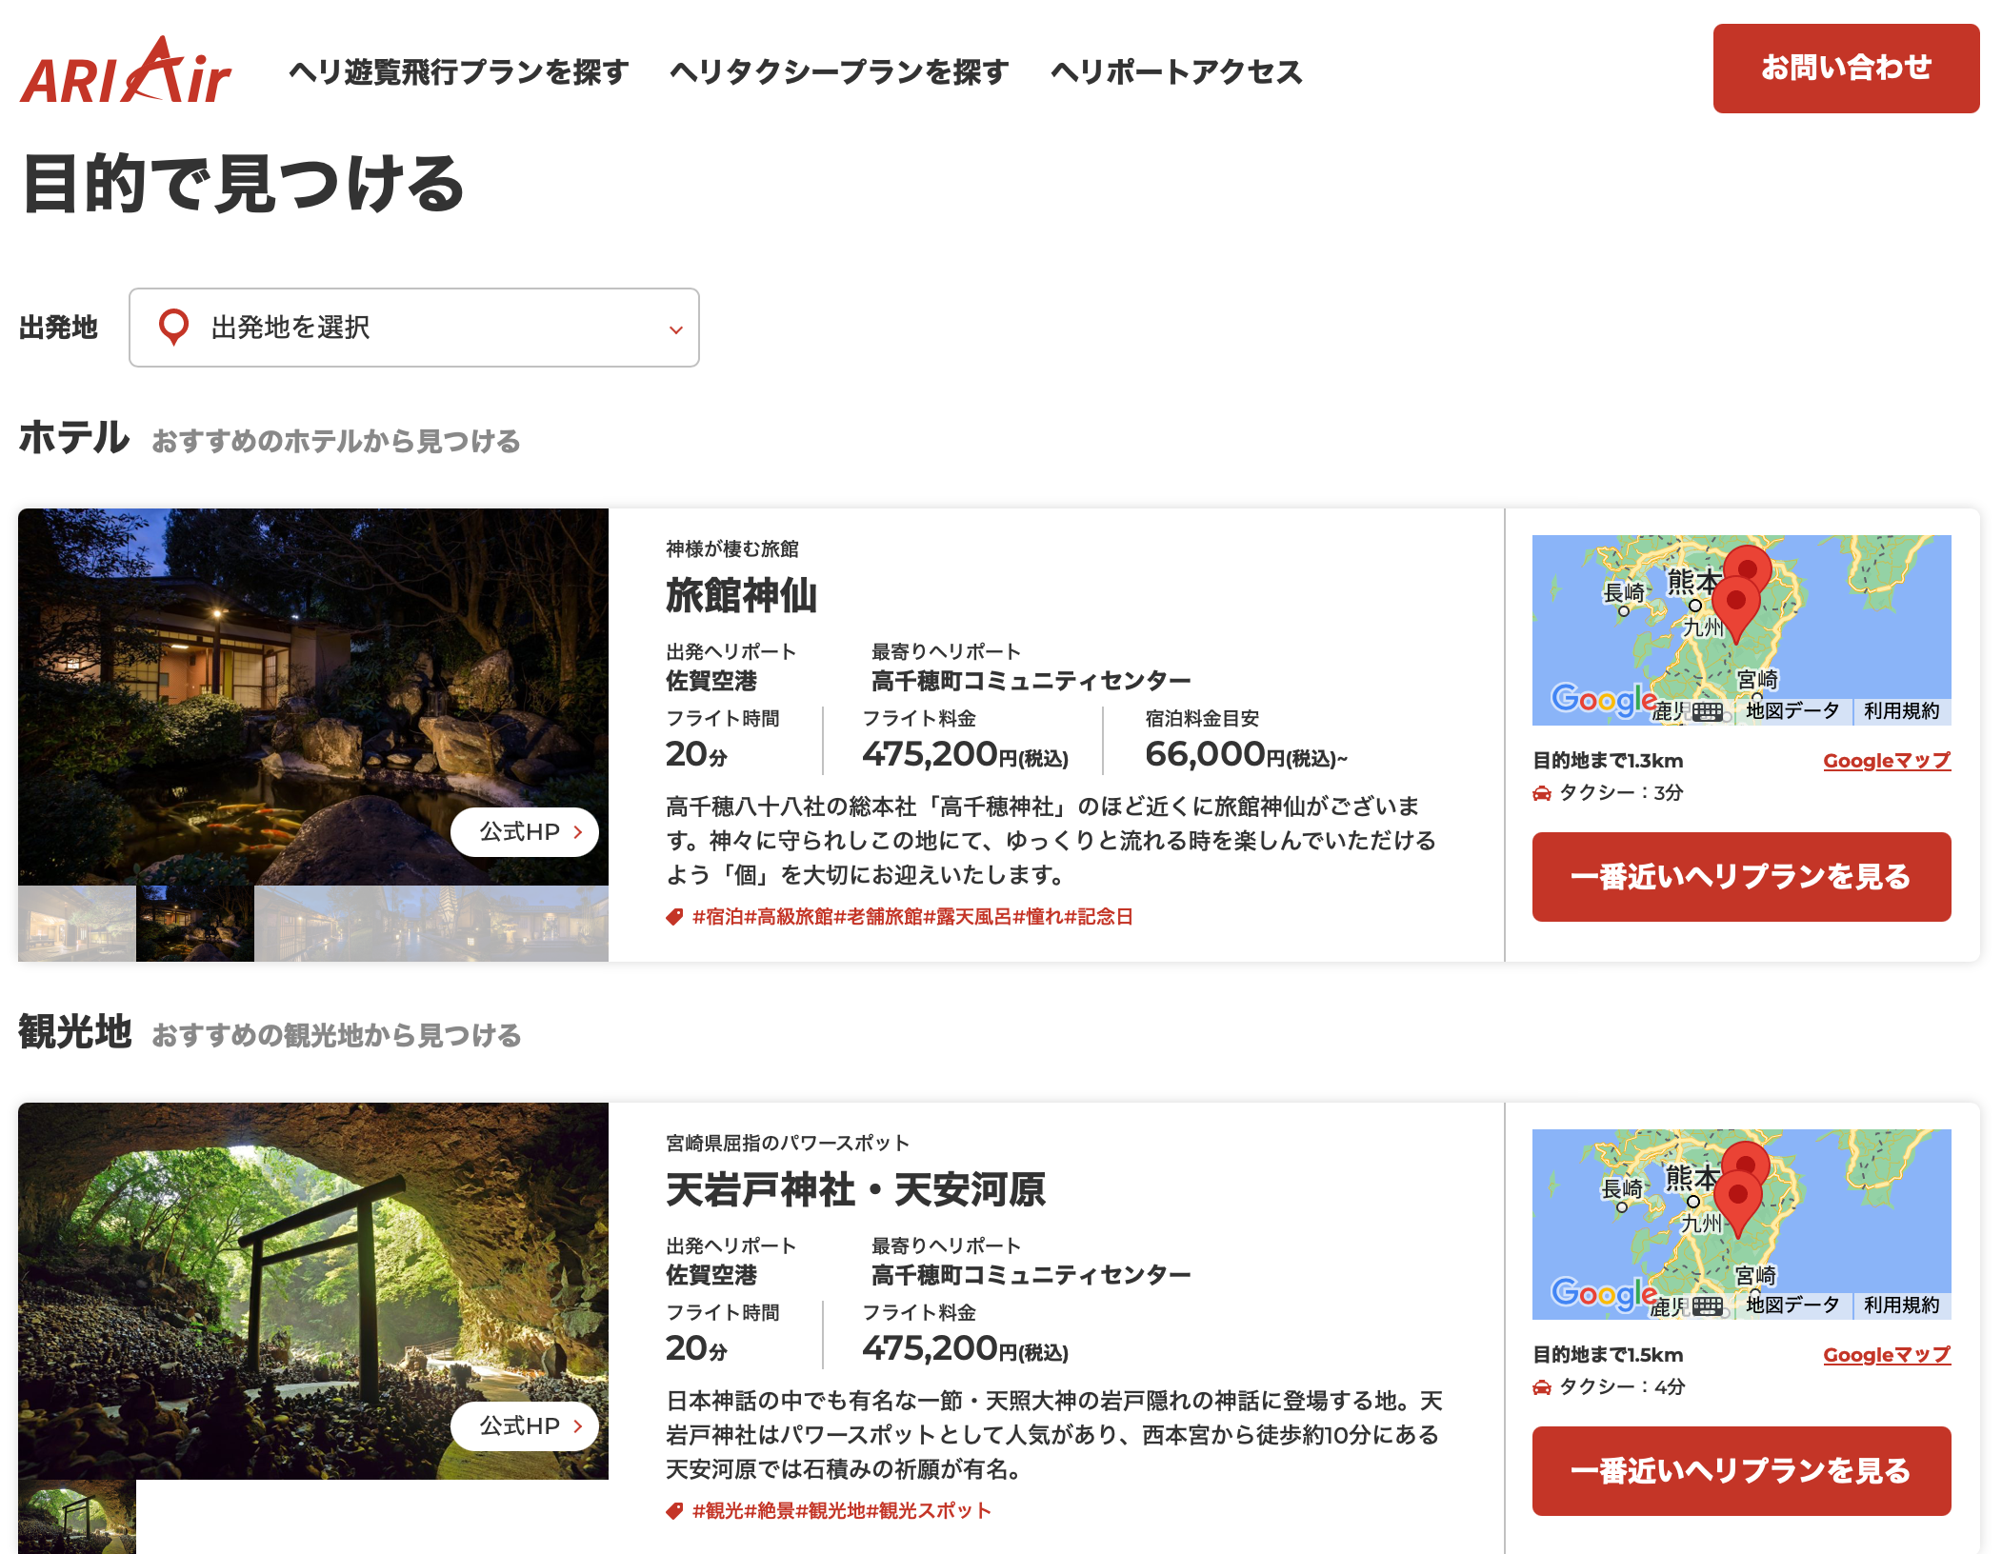
Task: Go to ヘリポートアクセス page
Action: tap(1175, 72)
